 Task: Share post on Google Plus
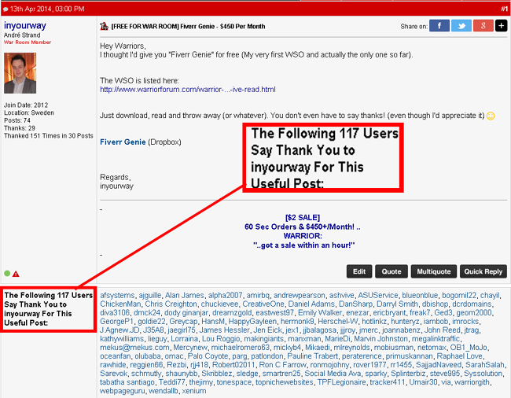click(x=483, y=26)
